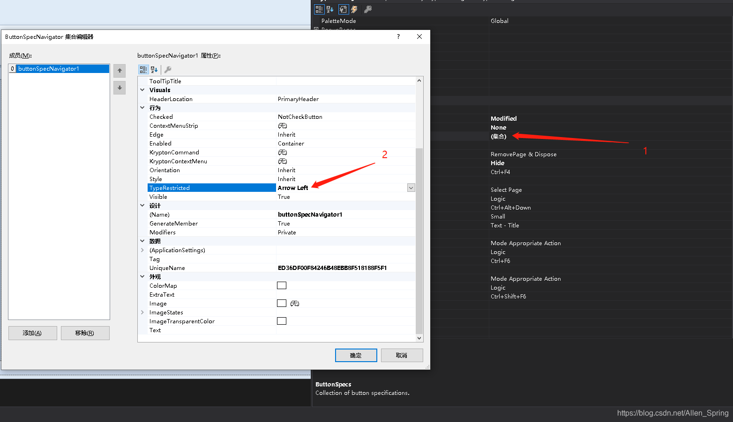The width and height of the screenshot is (733, 422).
Task: Click Properties page icon in VS Properties window
Action: point(344,9)
